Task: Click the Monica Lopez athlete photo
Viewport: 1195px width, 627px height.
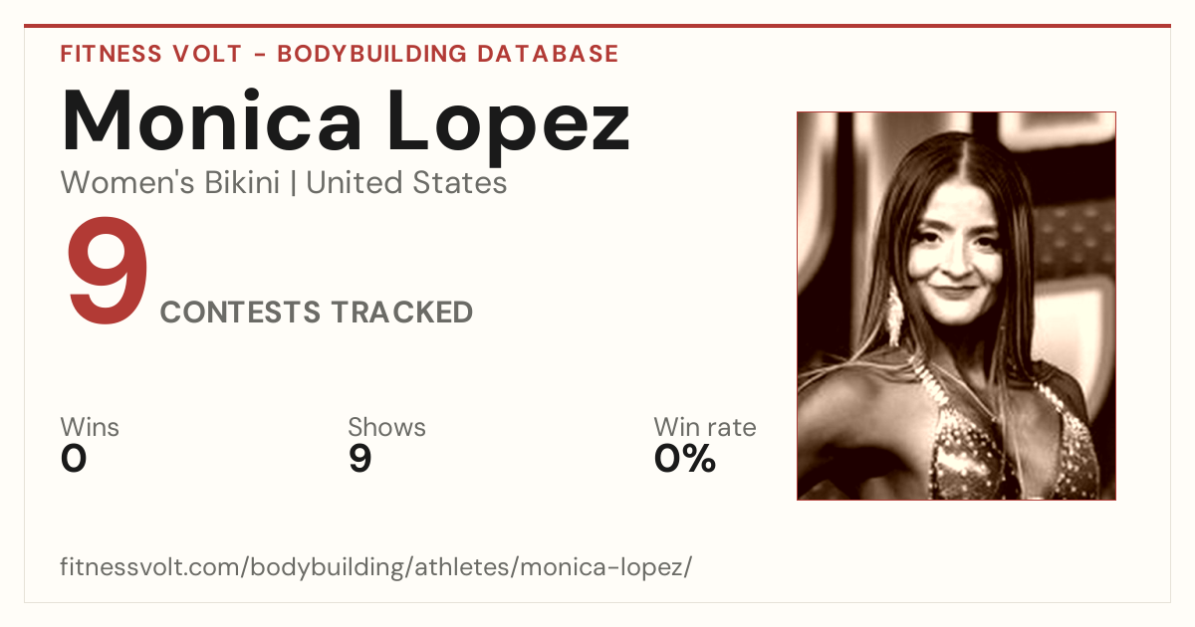Action: coord(956,306)
